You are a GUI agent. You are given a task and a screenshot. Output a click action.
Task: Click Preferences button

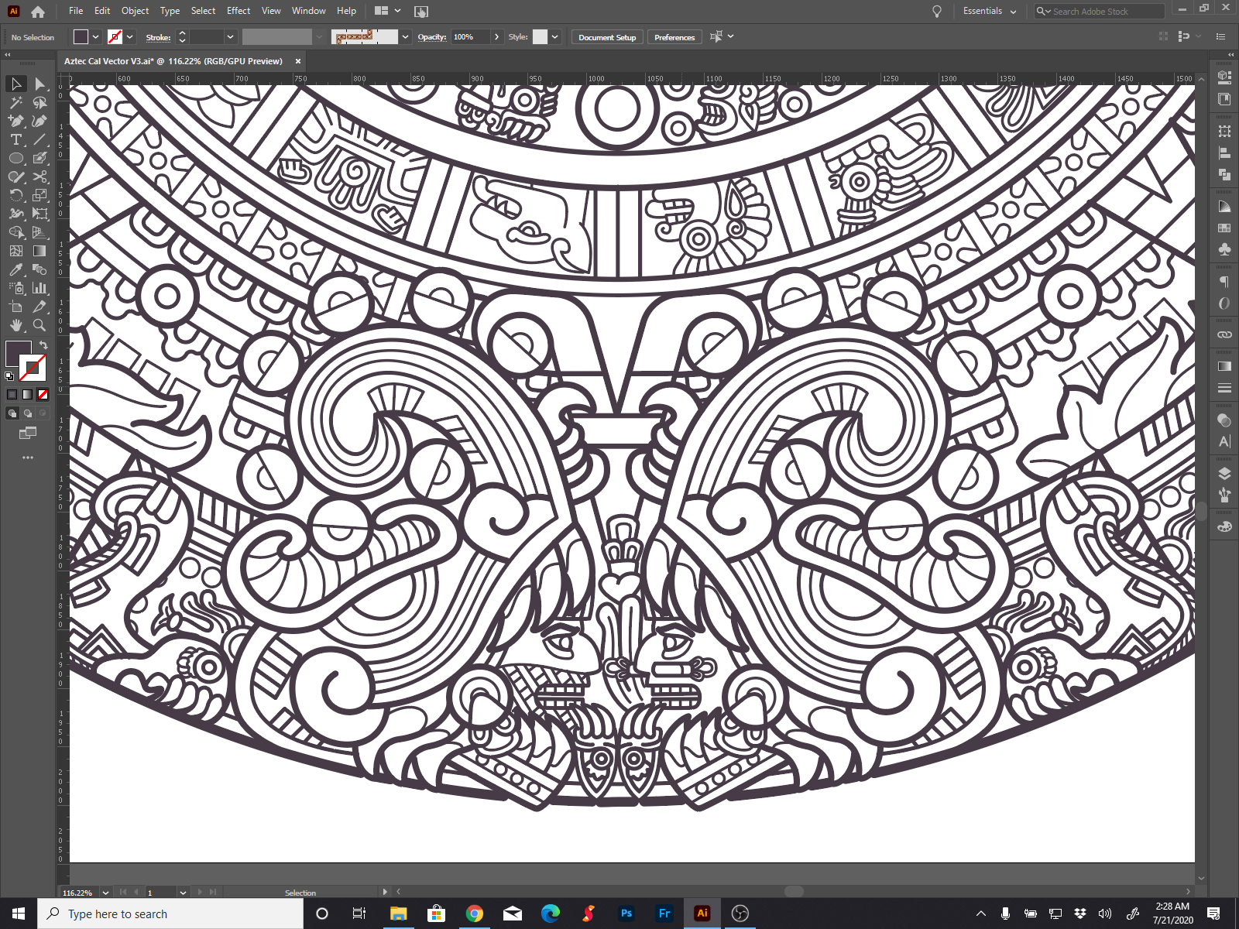[x=674, y=37]
